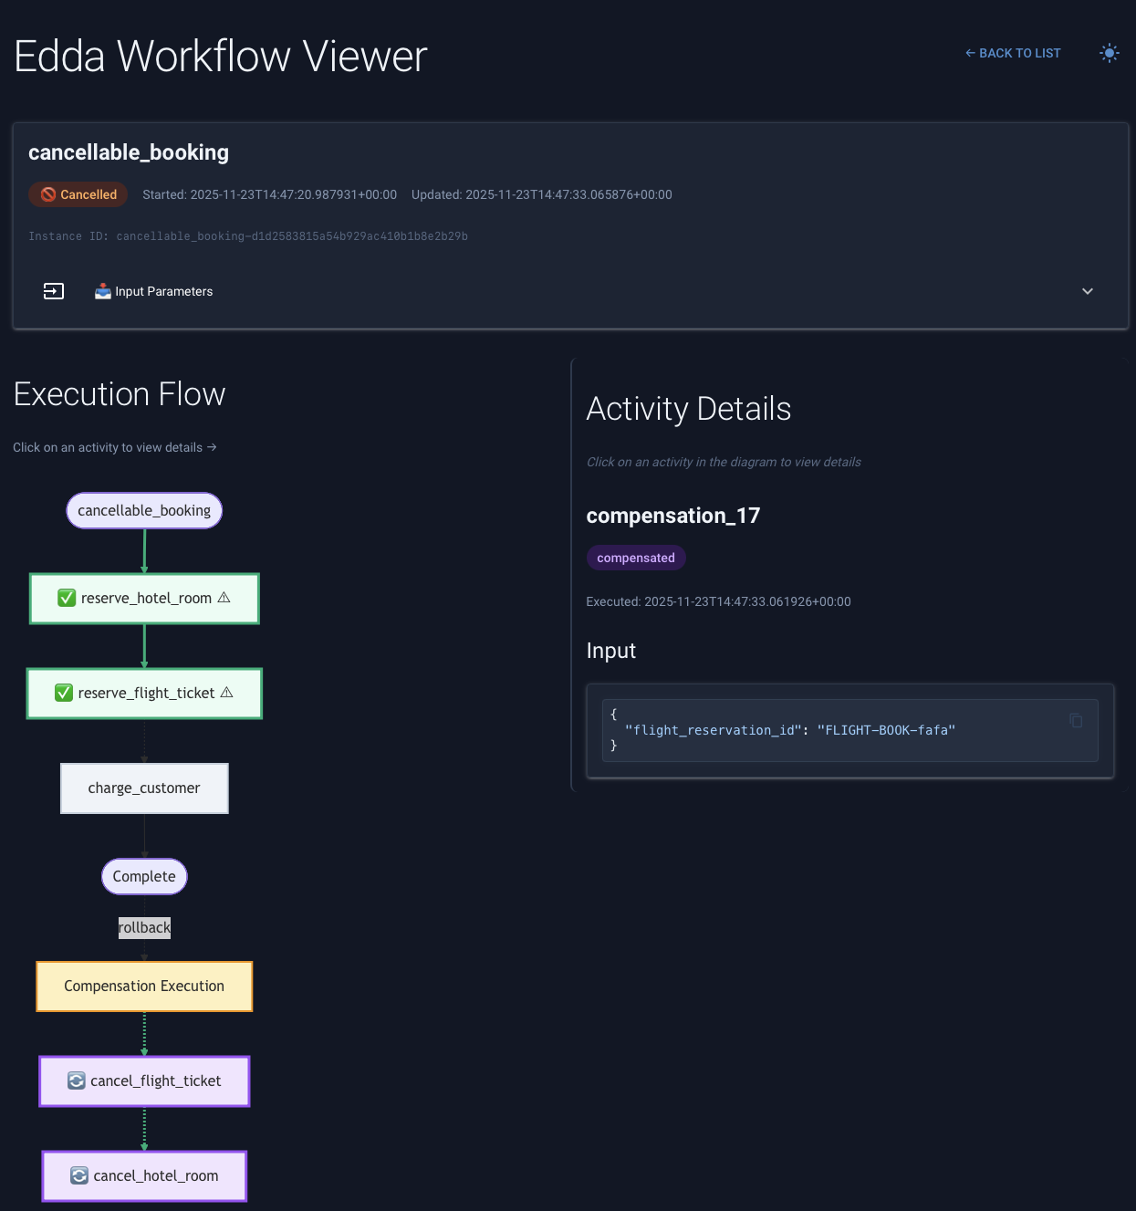This screenshot has width=1136, height=1211.
Task: Click the warning triangle on reserve_hotel_room
Action: (224, 598)
